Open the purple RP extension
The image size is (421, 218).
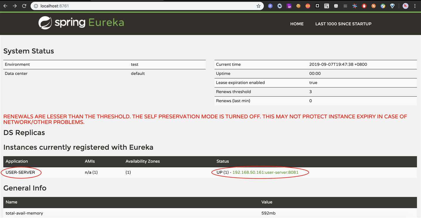click(x=289, y=6)
